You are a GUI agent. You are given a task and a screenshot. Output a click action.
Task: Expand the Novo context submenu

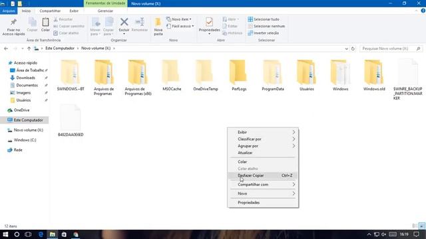pos(263,193)
